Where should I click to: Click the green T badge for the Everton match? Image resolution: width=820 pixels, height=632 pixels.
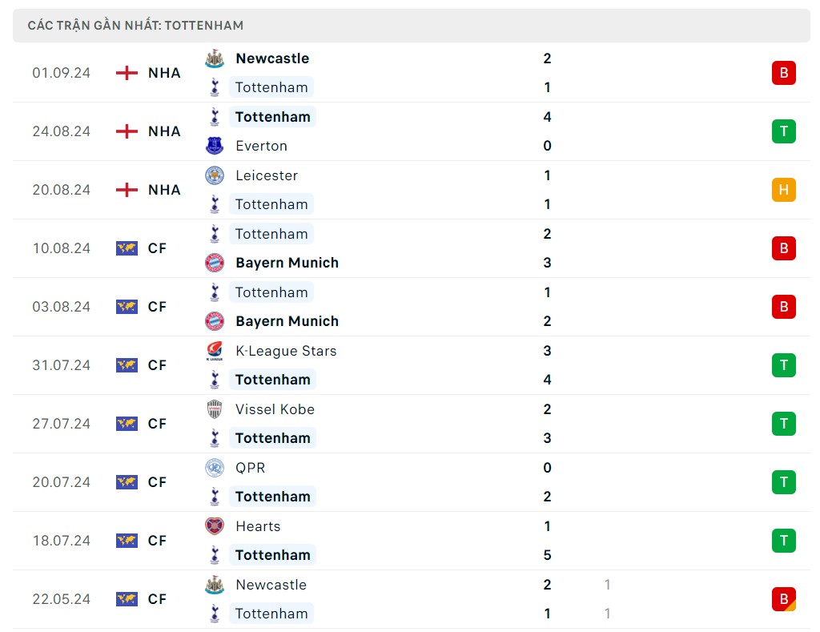pos(783,131)
